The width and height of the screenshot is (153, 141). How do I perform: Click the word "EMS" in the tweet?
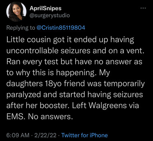(15, 116)
